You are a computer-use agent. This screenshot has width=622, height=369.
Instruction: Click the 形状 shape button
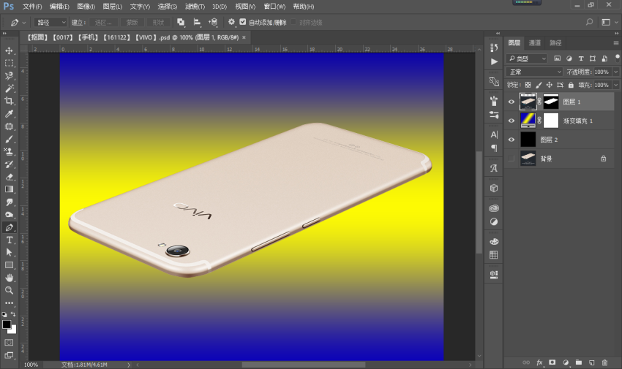(158, 23)
